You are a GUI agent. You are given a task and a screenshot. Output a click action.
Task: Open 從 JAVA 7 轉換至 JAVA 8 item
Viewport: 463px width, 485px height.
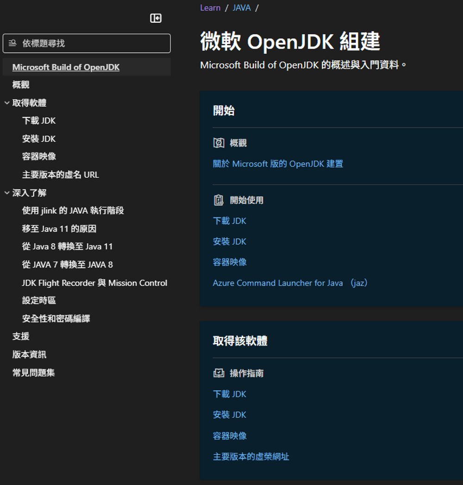pos(67,264)
